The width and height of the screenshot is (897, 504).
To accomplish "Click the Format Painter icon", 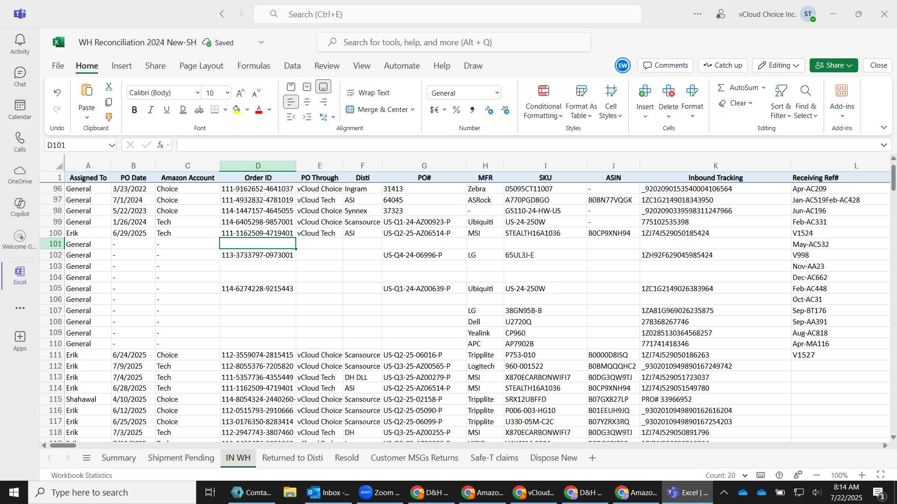I will [x=109, y=117].
